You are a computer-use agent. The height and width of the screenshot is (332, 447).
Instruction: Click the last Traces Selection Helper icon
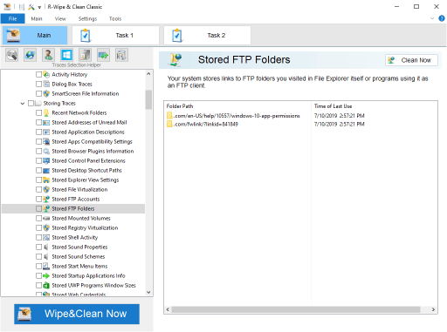(121, 55)
